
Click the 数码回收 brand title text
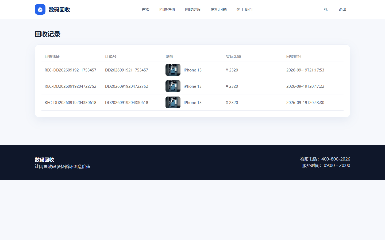(59, 10)
